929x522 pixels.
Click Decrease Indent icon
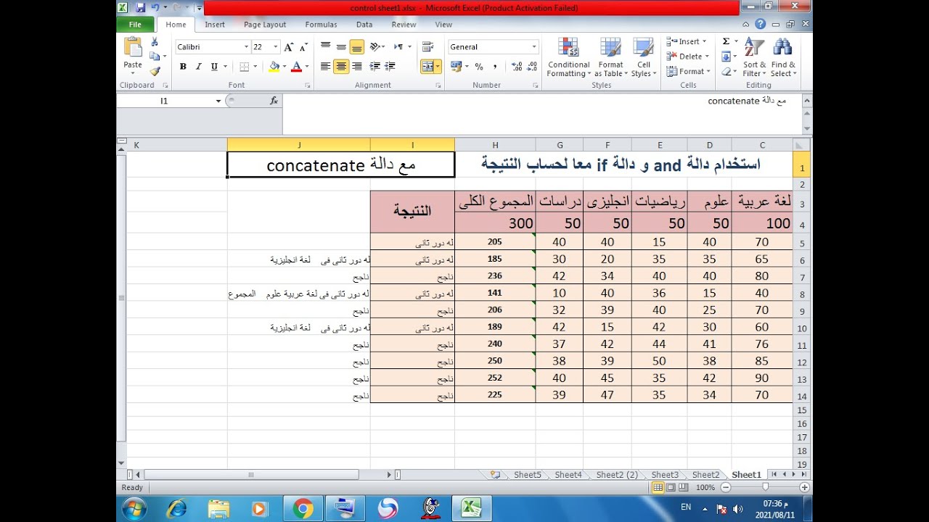[375, 67]
